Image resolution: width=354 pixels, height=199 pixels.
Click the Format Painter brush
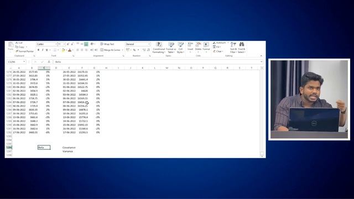17,51
